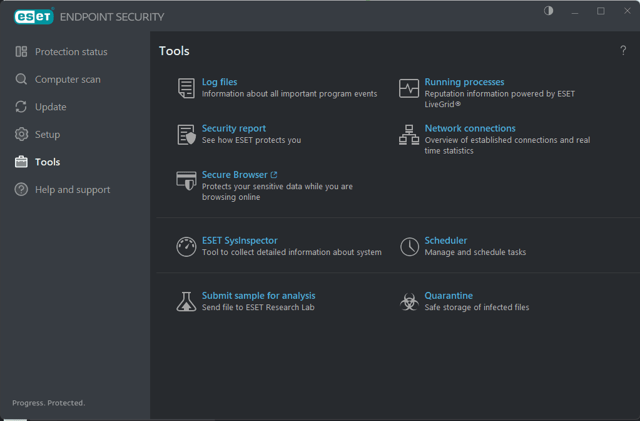Open the Log files link
Viewport: 640px width, 421px height.
(220, 81)
